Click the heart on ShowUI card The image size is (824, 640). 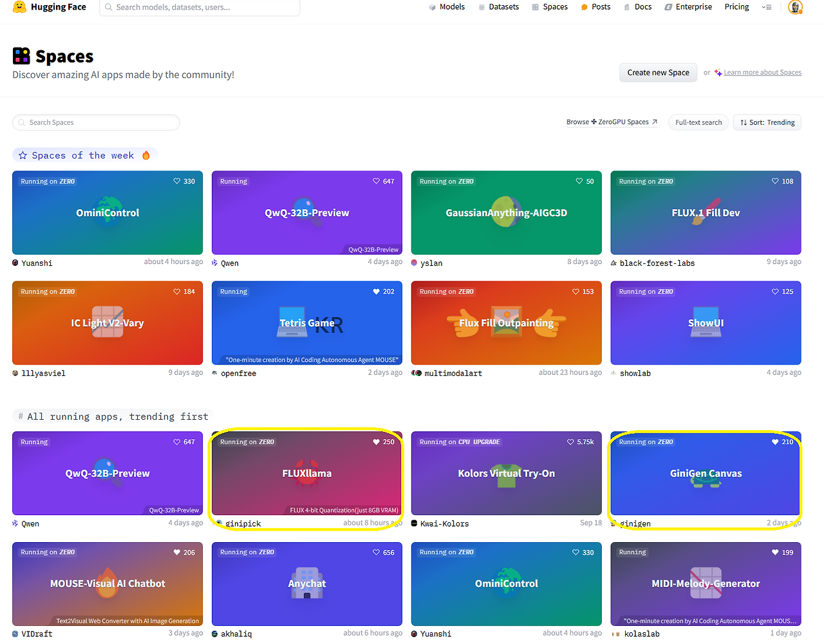click(x=775, y=292)
